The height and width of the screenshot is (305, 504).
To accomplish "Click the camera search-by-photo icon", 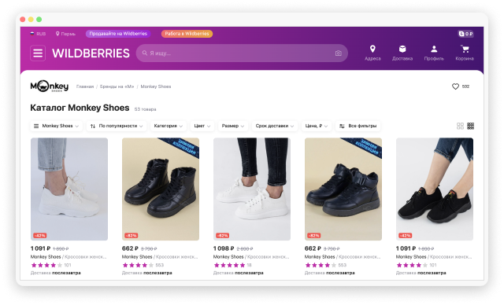I will [338, 53].
